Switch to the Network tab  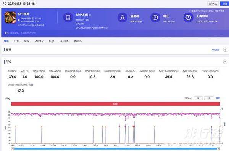coord(64,41)
